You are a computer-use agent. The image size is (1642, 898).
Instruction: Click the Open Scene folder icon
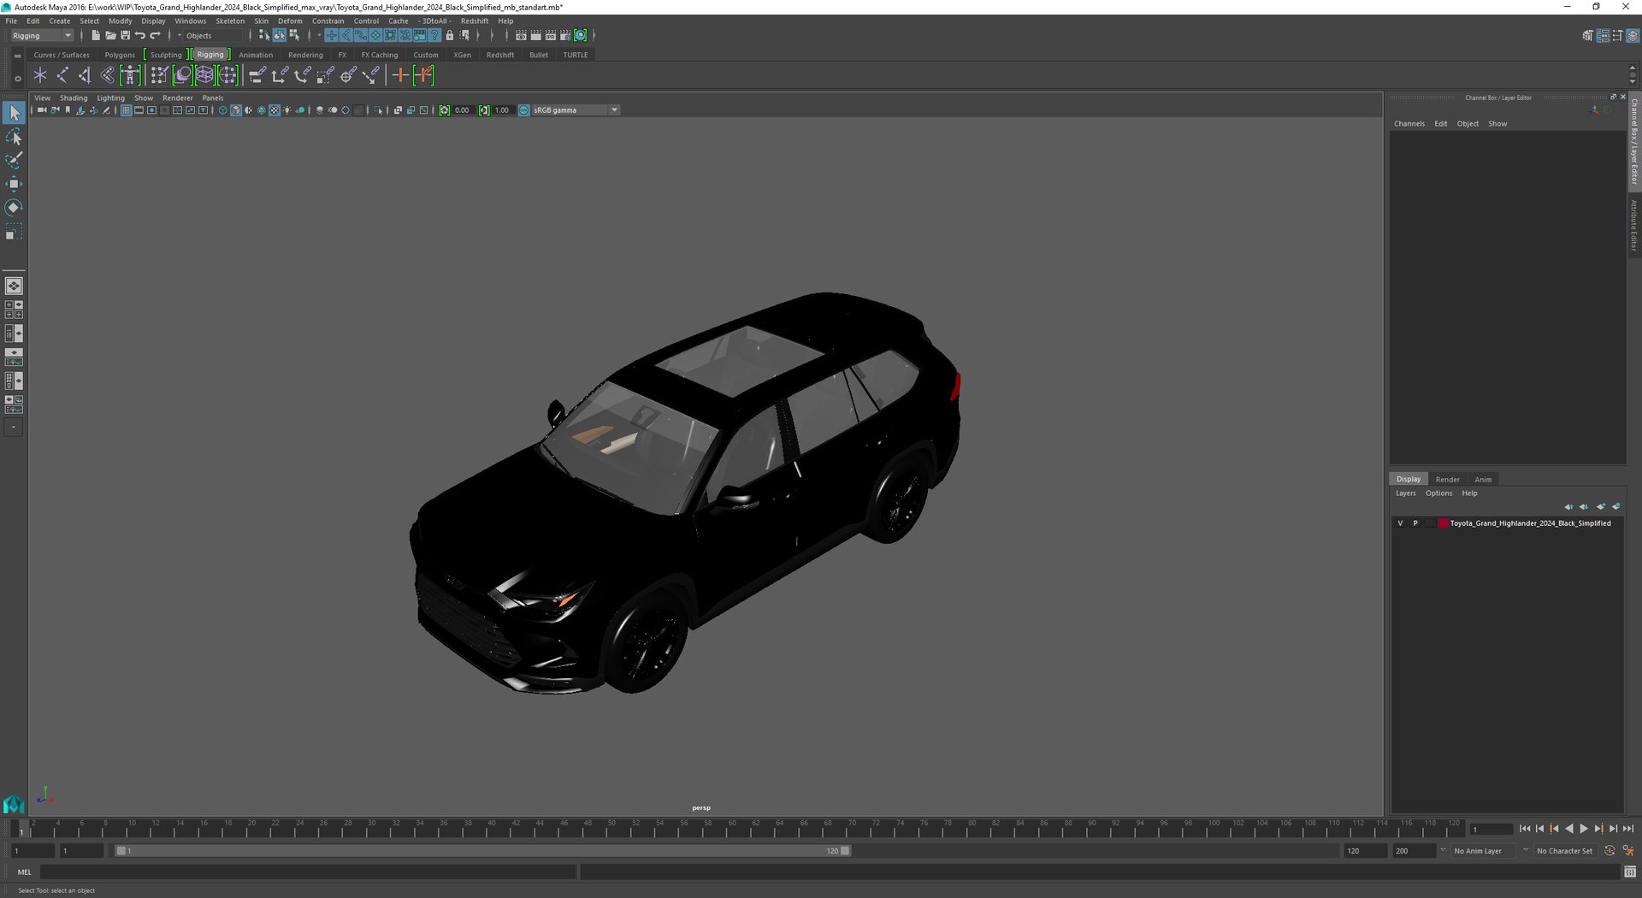point(110,35)
